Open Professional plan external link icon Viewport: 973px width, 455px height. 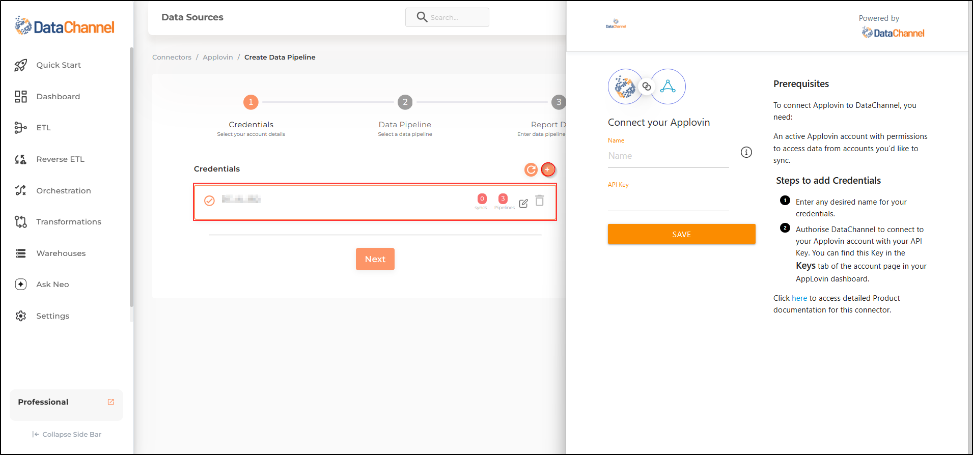click(x=111, y=402)
